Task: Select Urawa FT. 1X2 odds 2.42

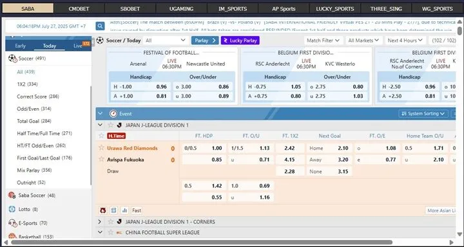Action: coord(290,148)
